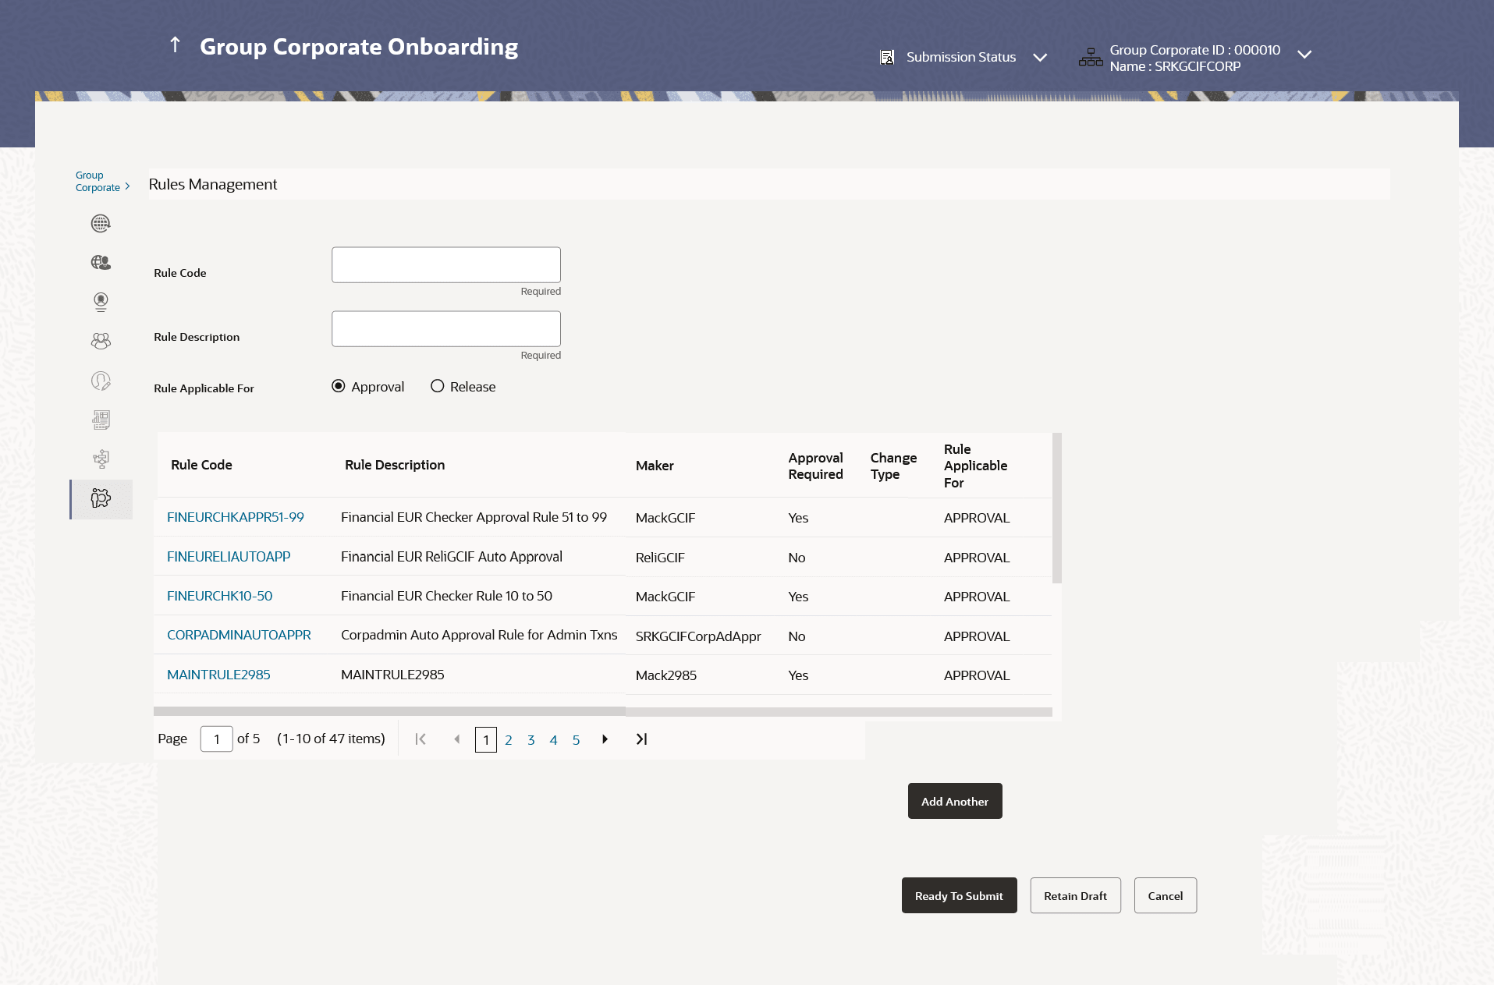The height and width of the screenshot is (985, 1494).
Task: Open the group of users sidebar icon
Action: 101,341
